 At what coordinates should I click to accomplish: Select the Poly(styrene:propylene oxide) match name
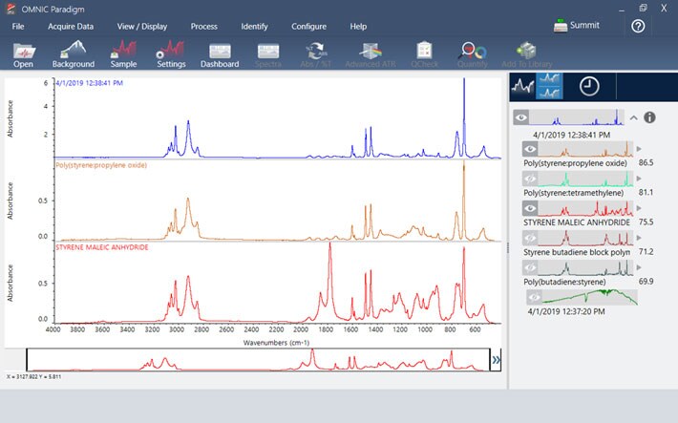tap(575, 163)
